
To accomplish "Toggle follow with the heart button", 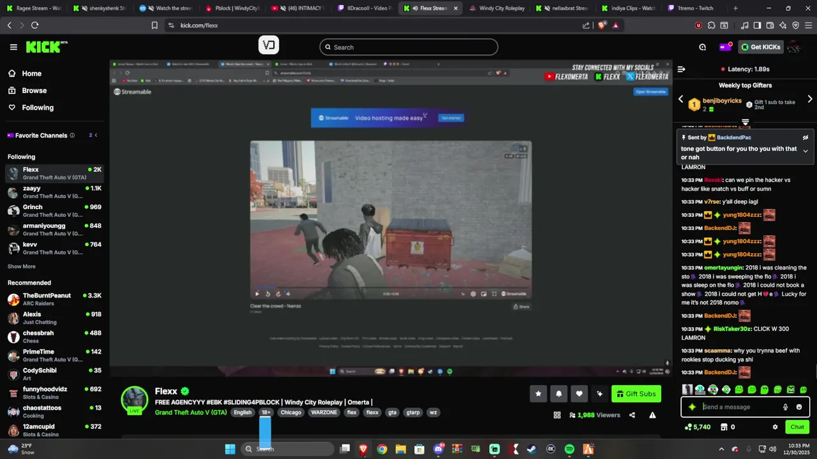I will pyautogui.click(x=579, y=394).
